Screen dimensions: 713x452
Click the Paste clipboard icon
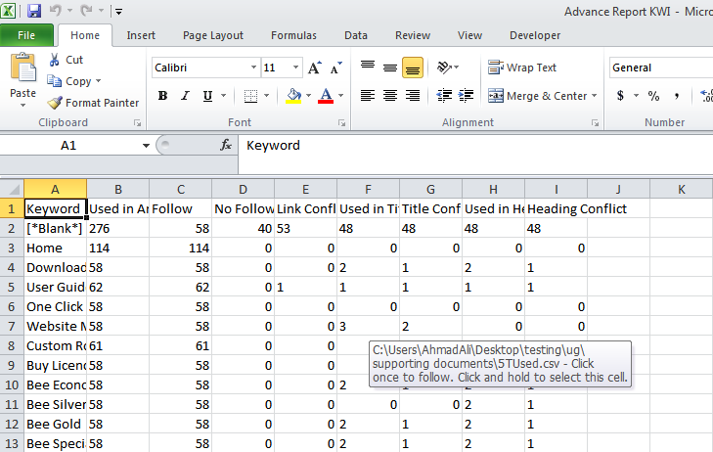tap(22, 75)
